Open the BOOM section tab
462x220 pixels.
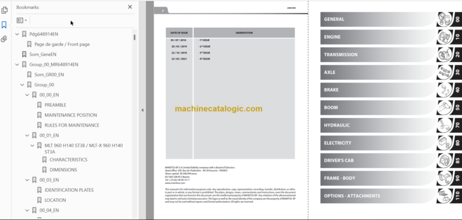(x=379, y=107)
